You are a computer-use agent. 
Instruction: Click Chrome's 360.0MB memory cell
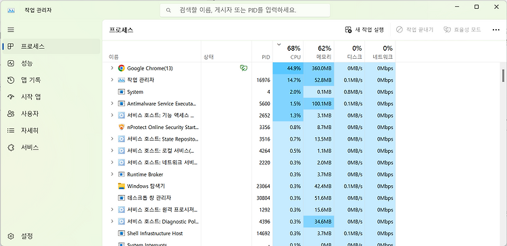319,68
